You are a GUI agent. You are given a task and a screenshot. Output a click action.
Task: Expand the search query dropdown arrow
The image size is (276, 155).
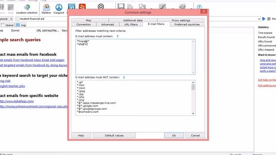click(259, 19)
